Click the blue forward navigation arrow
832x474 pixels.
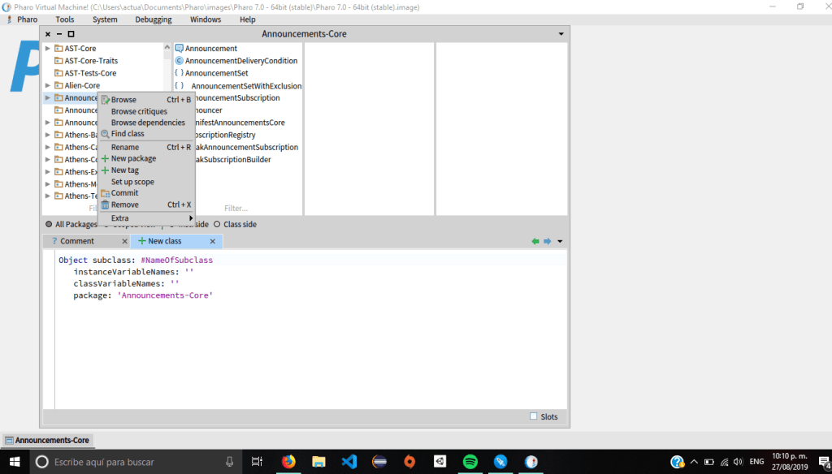(547, 241)
